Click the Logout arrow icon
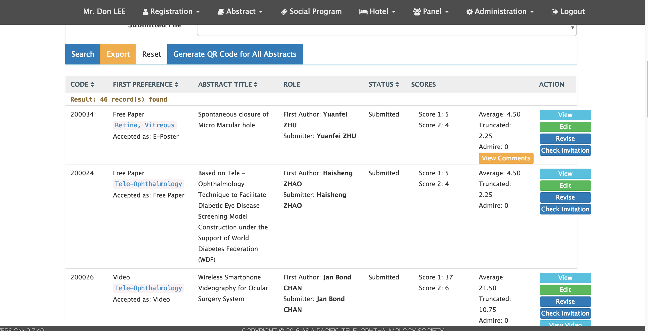The height and width of the screenshot is (331, 648). [x=554, y=12]
